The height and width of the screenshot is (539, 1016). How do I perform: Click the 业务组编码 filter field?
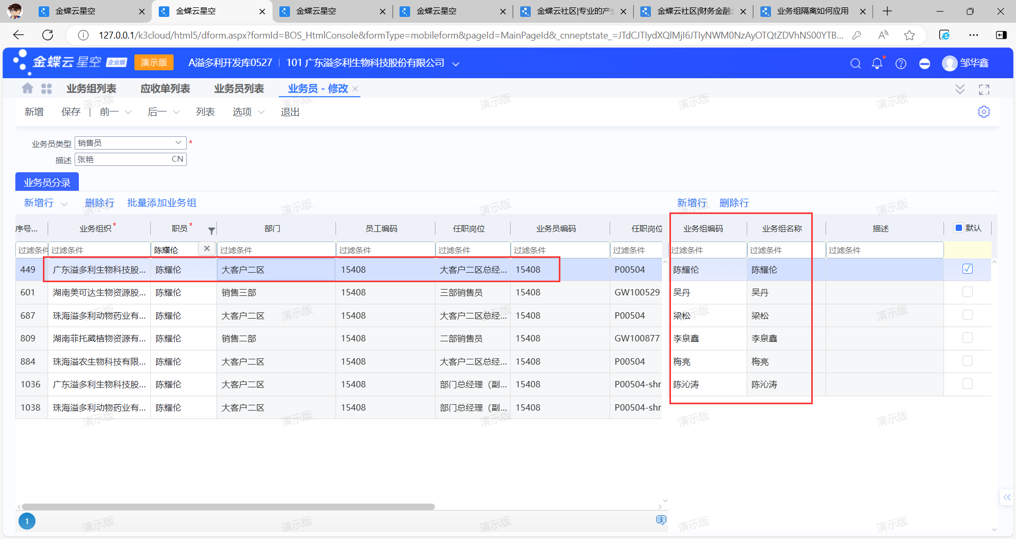708,249
